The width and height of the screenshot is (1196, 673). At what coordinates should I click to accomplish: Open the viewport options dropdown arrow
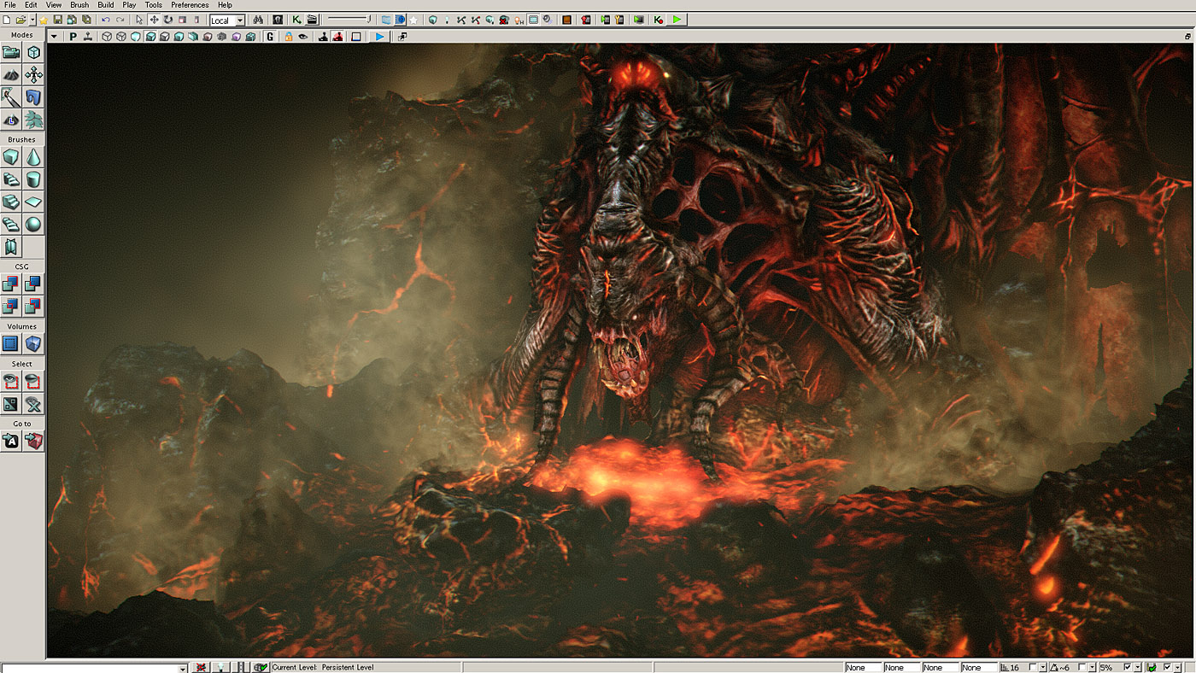(54, 37)
